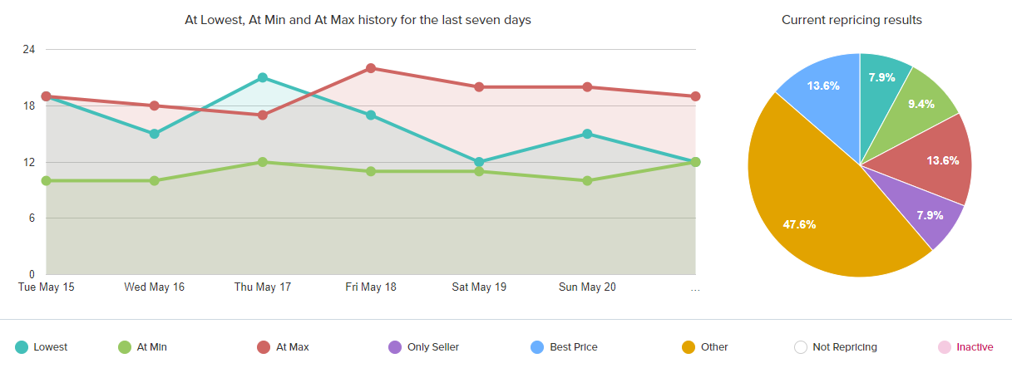Image resolution: width=1012 pixels, height=368 pixels.
Task: Click the Lowest data point on Sat May 19
Action: tap(479, 162)
